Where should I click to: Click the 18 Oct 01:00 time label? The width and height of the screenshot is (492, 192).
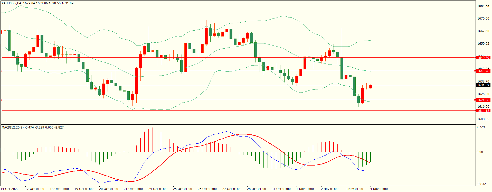[x=59, y=189]
